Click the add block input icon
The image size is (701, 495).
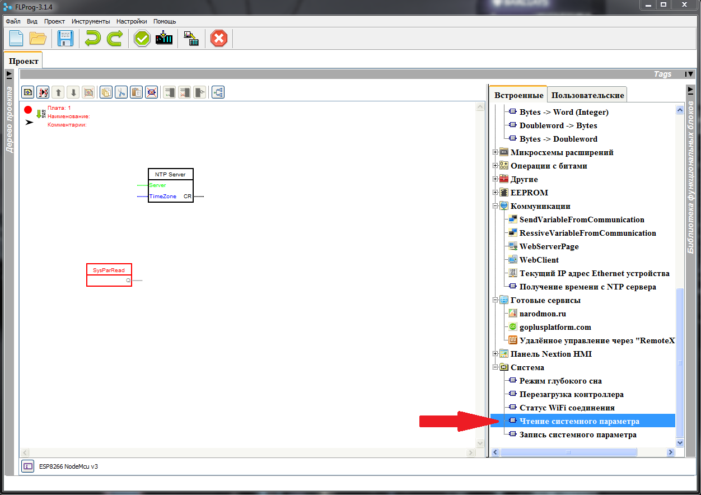click(x=170, y=92)
